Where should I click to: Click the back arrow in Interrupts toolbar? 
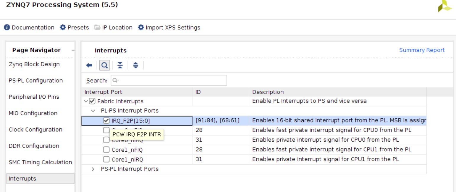click(x=89, y=65)
